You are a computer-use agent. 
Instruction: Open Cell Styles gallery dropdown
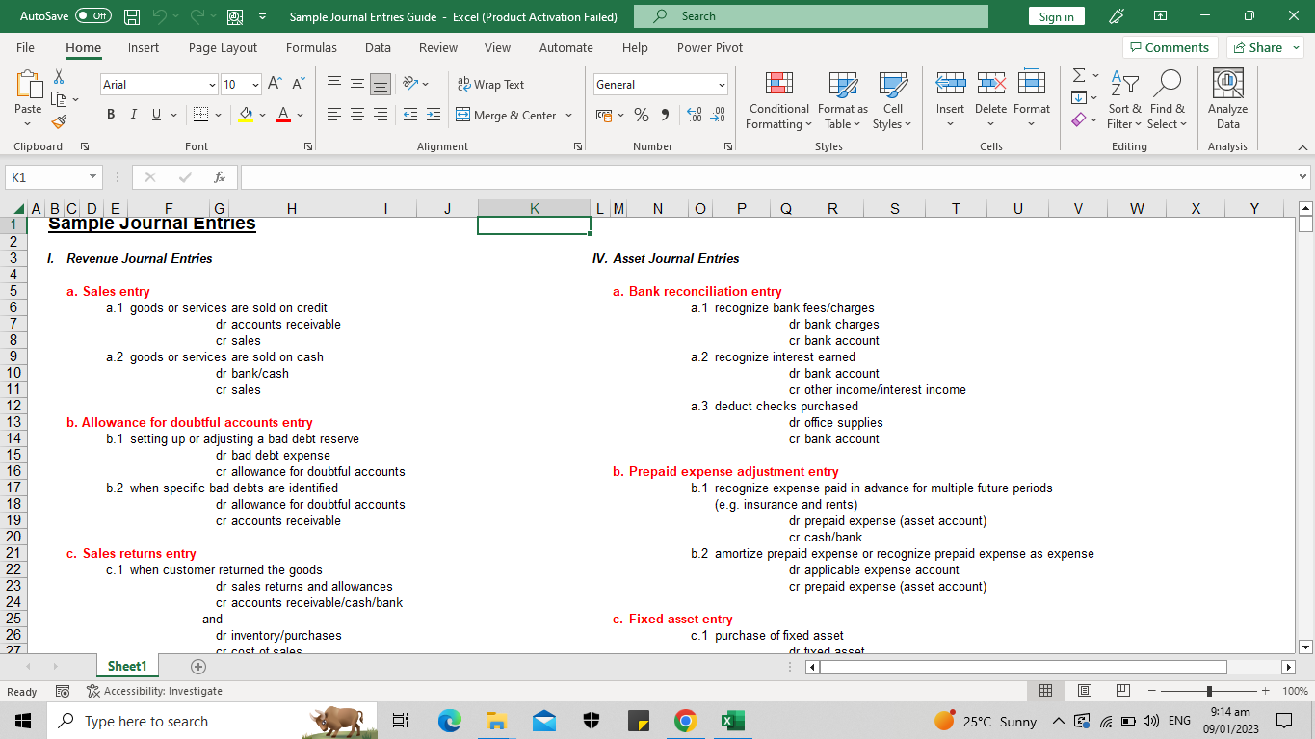tap(892, 100)
